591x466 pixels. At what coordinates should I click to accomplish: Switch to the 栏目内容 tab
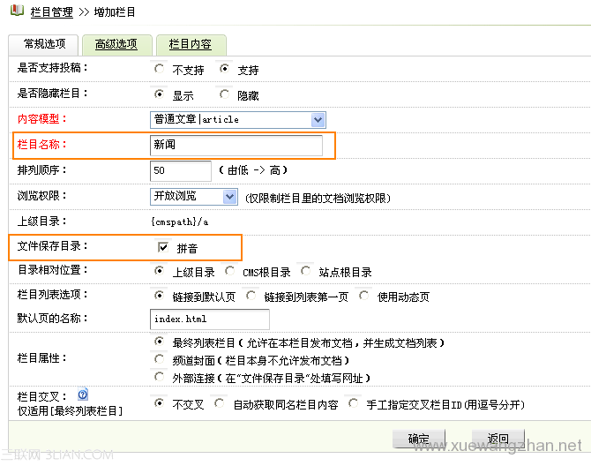[190, 44]
